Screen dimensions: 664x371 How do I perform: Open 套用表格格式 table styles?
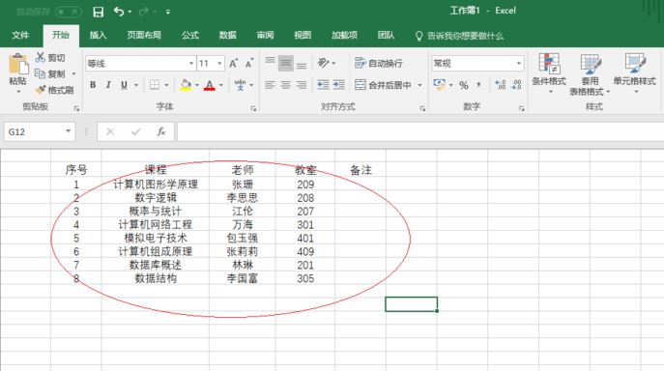click(x=589, y=73)
